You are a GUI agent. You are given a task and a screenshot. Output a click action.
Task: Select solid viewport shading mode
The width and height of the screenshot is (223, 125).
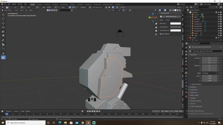point(175,10)
